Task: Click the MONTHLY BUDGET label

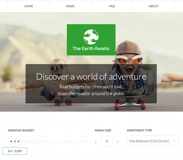Action: coord(21,130)
